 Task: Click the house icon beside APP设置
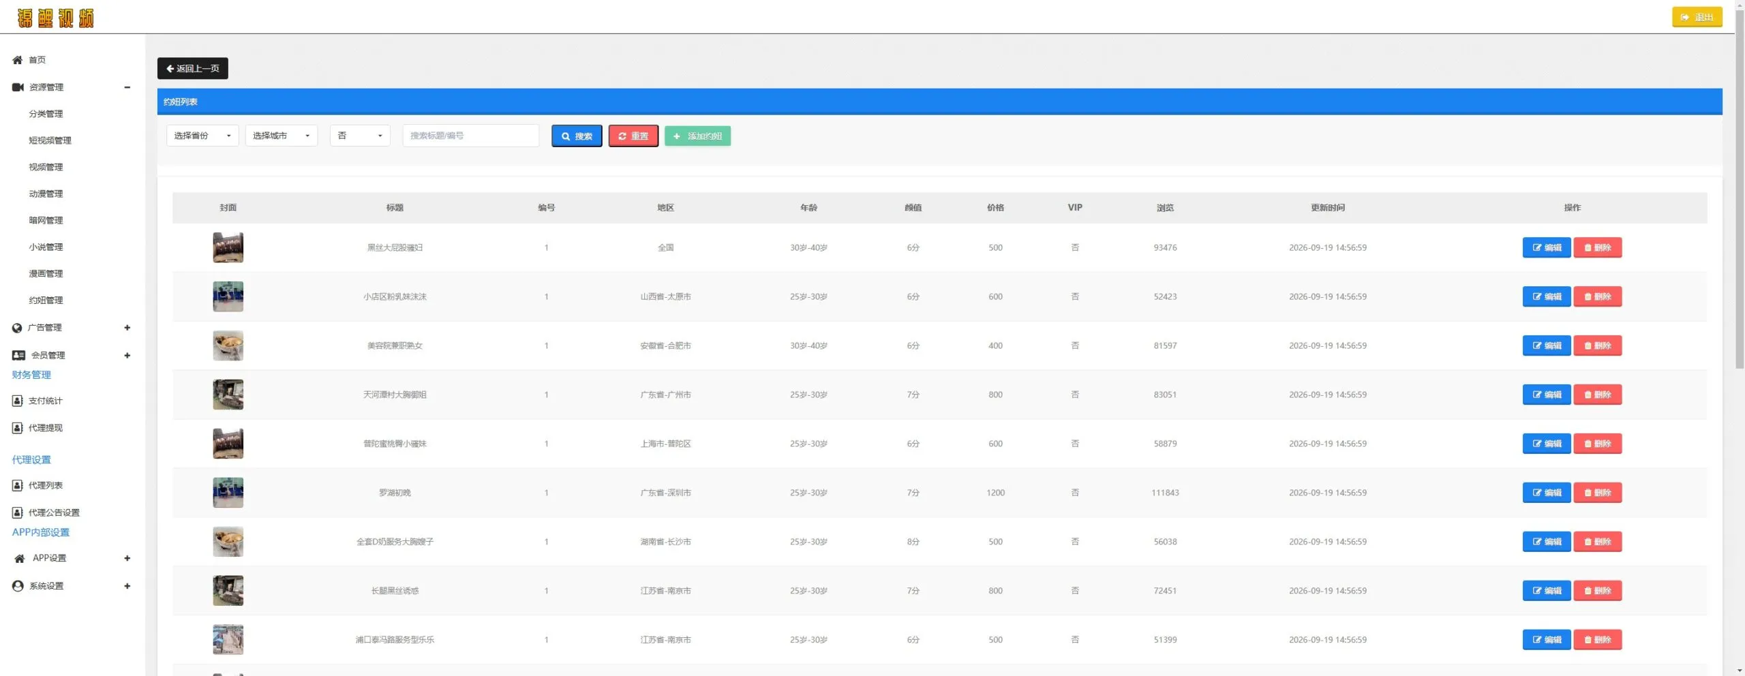click(x=19, y=558)
